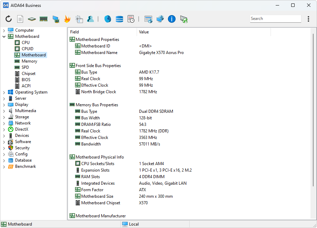The image size is (317, 228).
Task: Collapse the Motherboard tree node
Action: click(4, 36)
